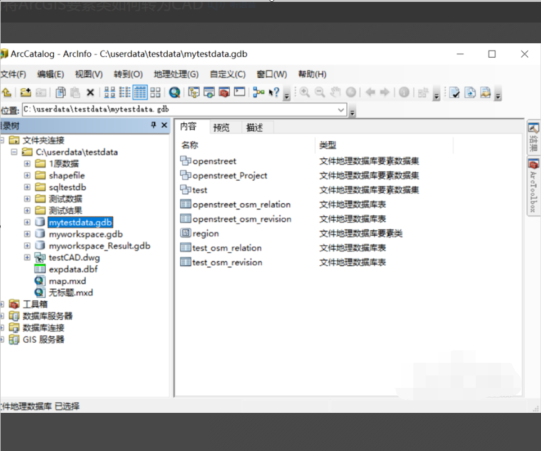Screen dimensions: 541x451
Task: Click the greyed Zoom In tool
Action: (x=304, y=93)
